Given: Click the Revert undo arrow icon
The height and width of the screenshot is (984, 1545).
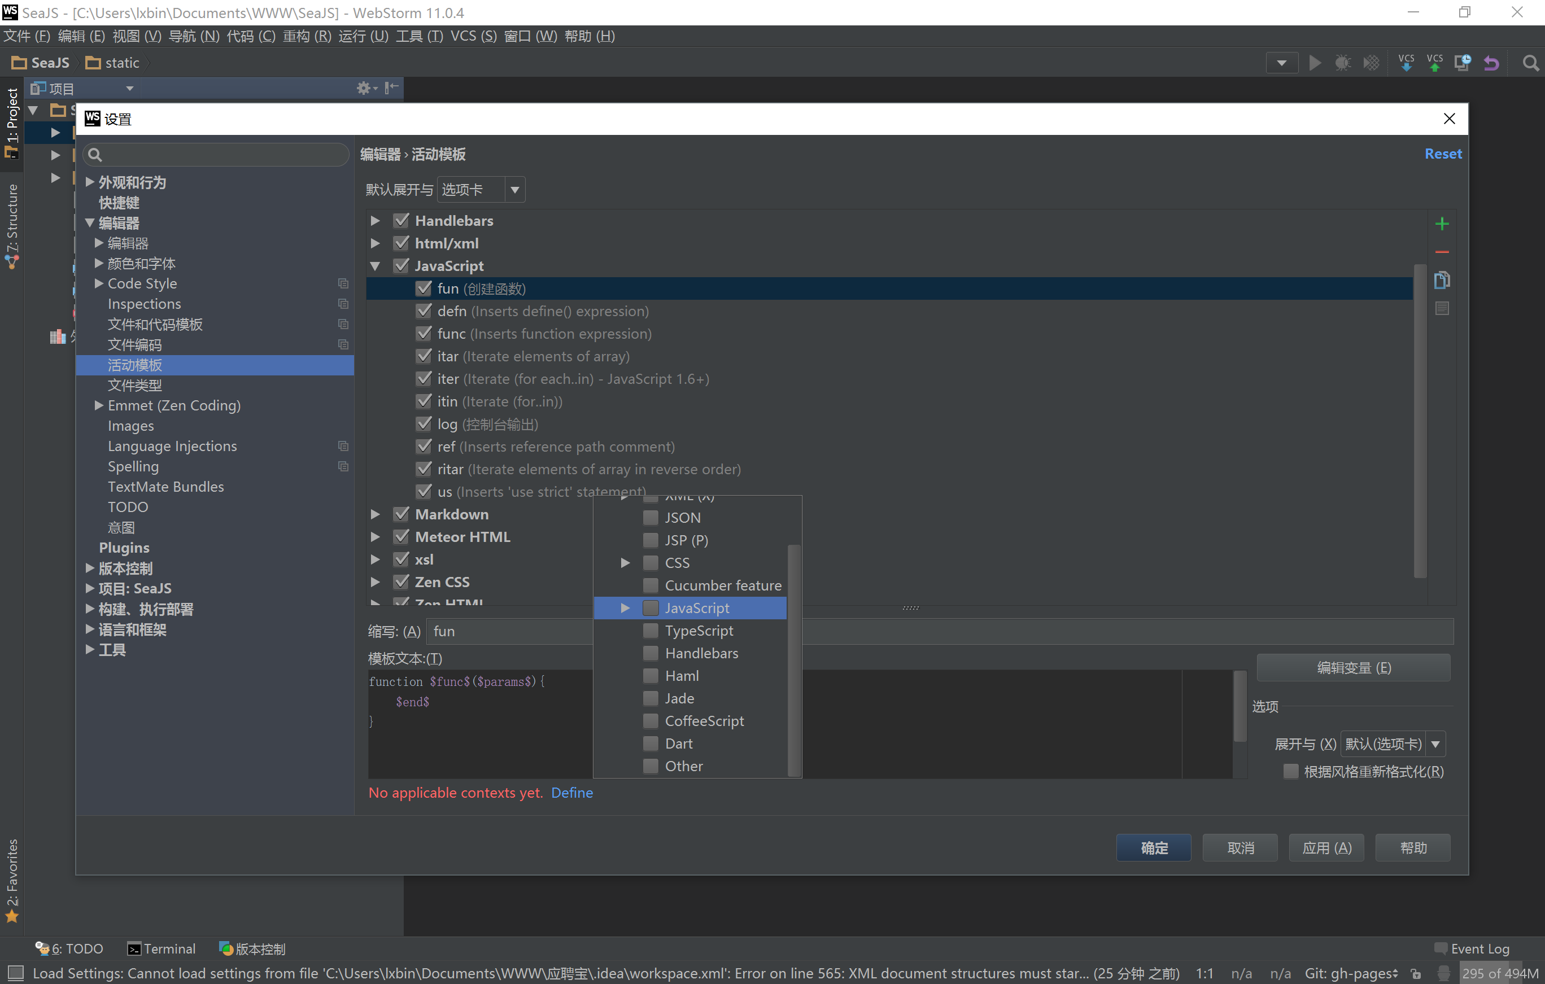Looking at the screenshot, I should 1491,63.
